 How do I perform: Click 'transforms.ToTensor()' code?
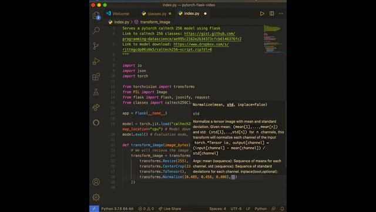click(163, 171)
